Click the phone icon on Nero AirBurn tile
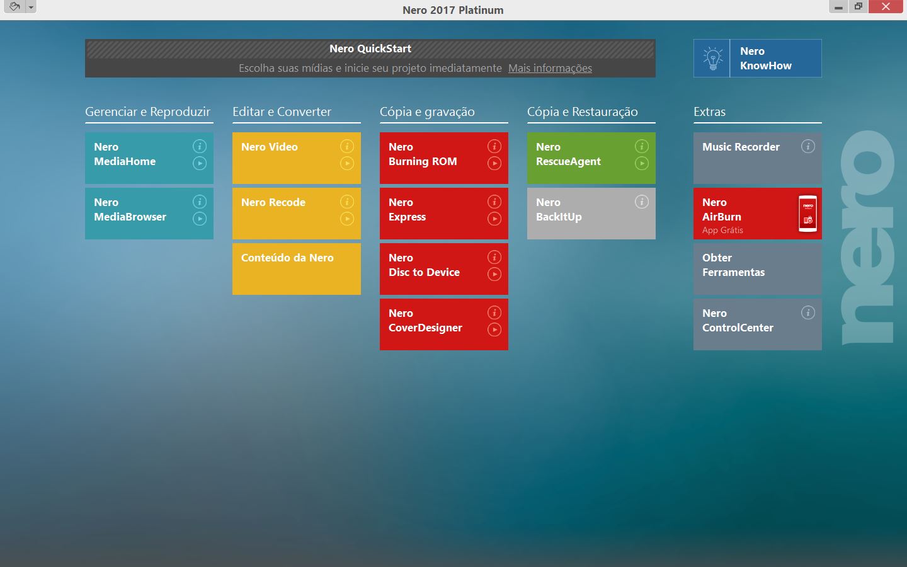The height and width of the screenshot is (567, 907). 807,214
